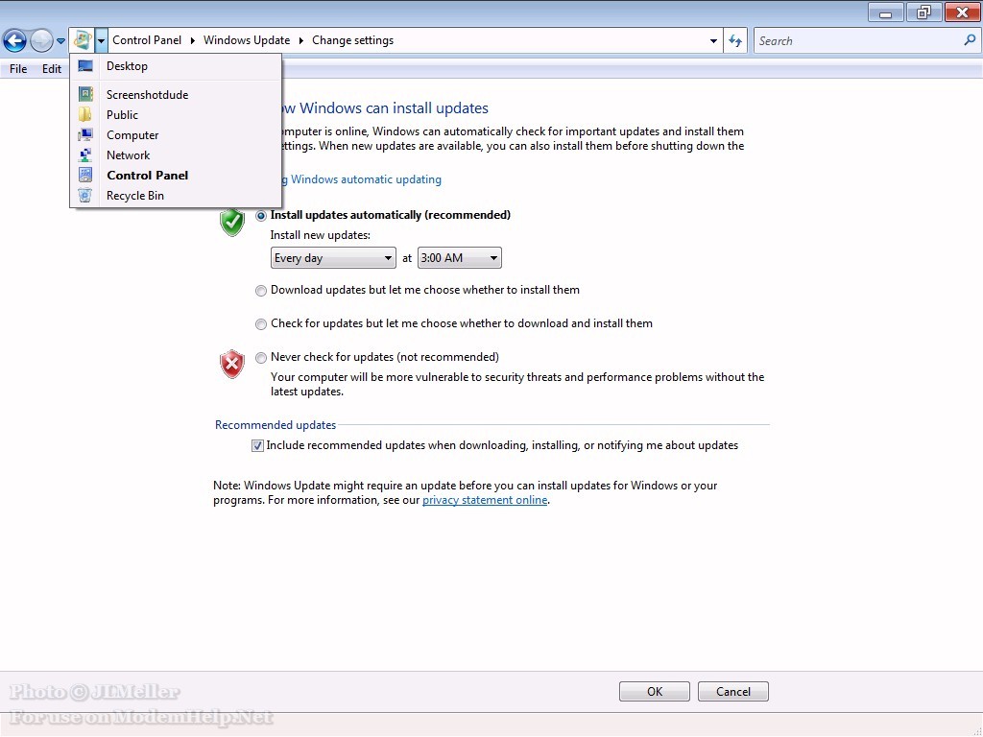Expand the arrow after Windows Update breadcrumb
983x737 pixels.
click(300, 40)
